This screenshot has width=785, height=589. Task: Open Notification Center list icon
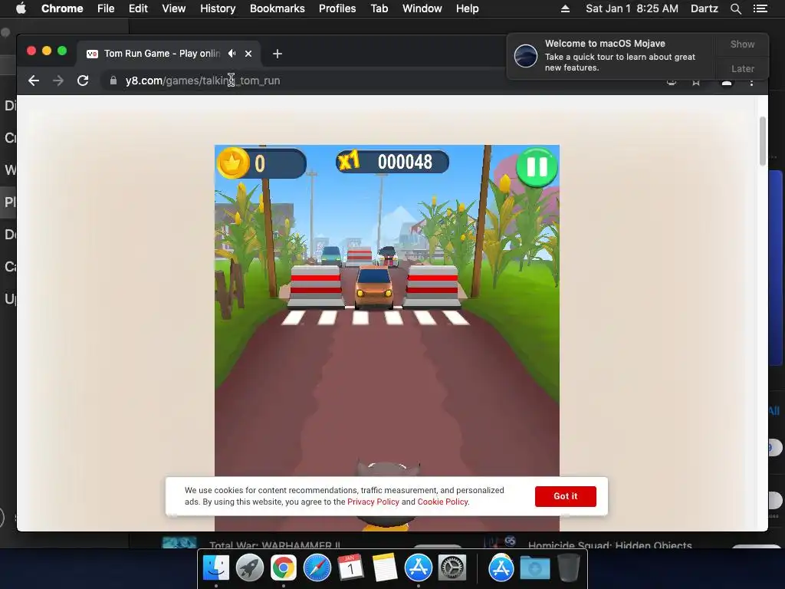[x=760, y=8]
